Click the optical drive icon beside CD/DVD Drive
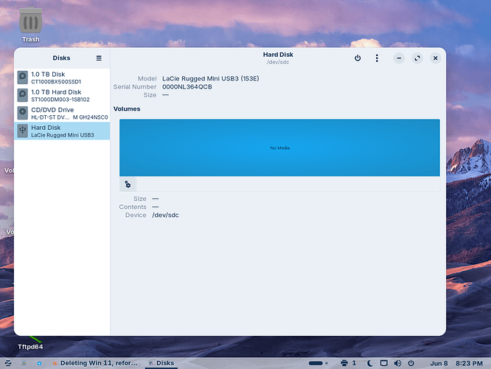491x369 pixels. pos(23,113)
